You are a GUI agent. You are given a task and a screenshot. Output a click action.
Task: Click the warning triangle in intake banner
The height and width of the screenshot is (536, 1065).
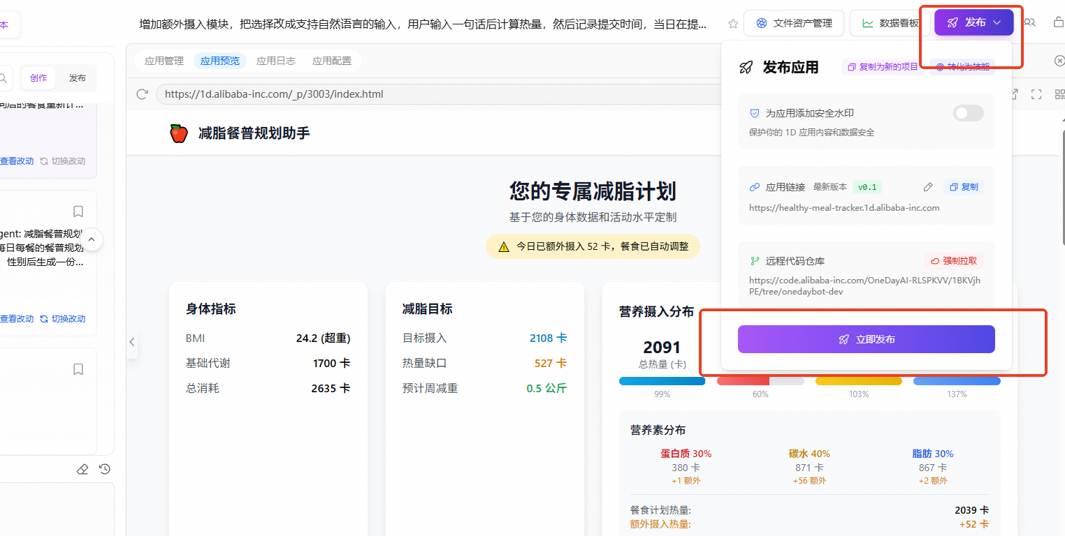click(x=504, y=246)
